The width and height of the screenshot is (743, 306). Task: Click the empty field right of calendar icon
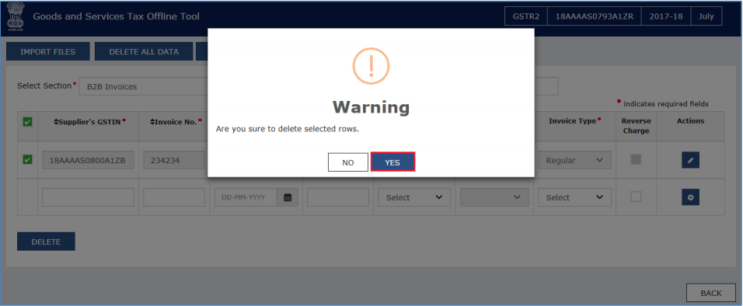coord(338,197)
